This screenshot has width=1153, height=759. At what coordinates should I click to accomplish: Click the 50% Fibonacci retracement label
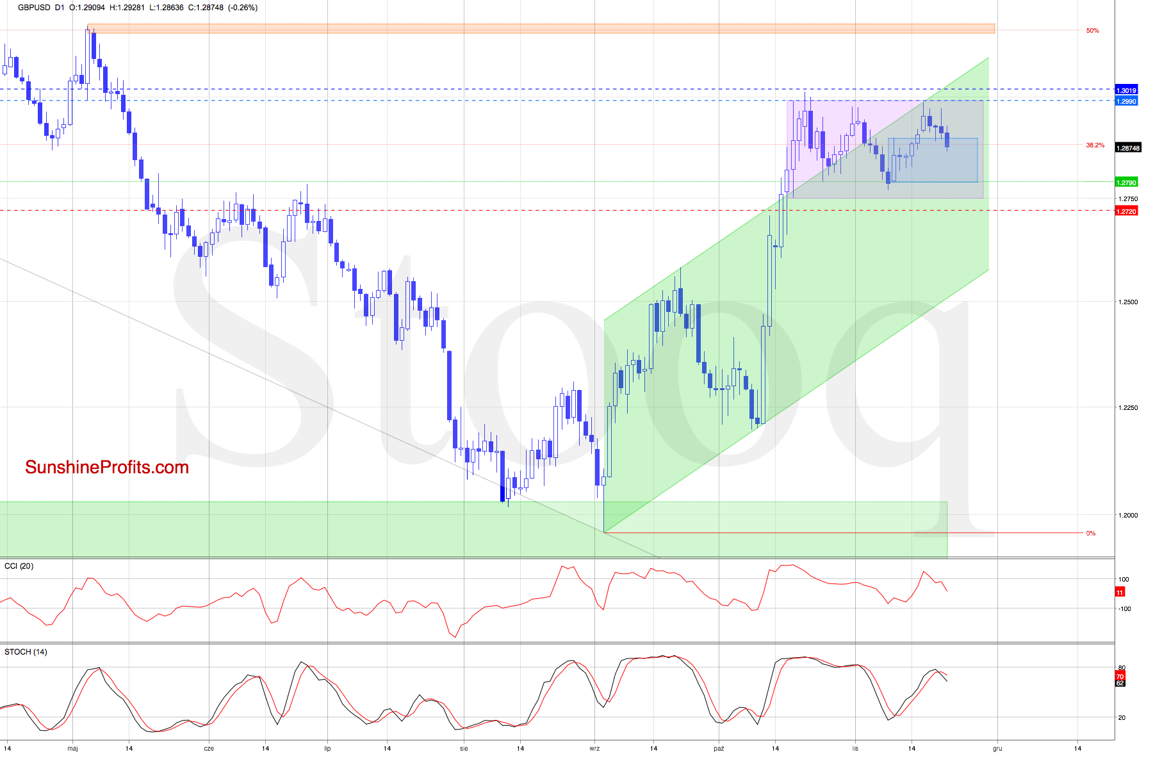1093,31
